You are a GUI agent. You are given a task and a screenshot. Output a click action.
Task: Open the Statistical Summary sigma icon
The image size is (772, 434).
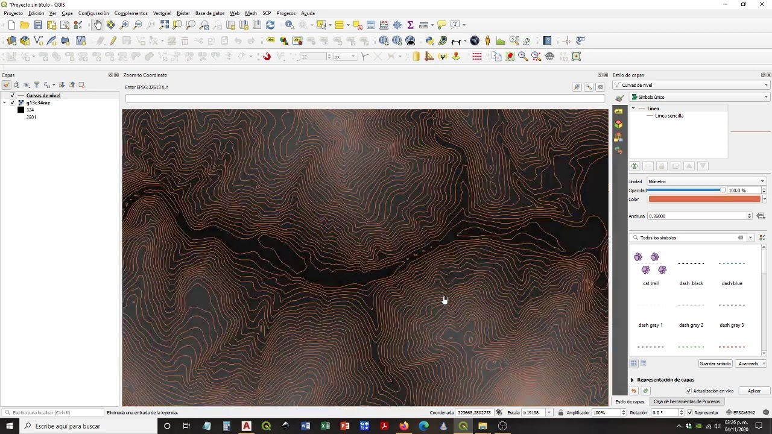410,25
